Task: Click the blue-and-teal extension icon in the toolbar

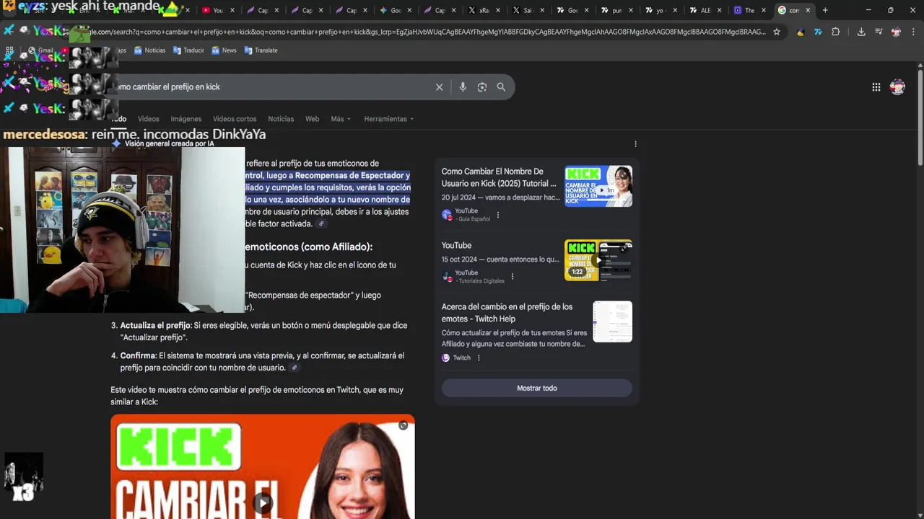Action: (x=818, y=32)
